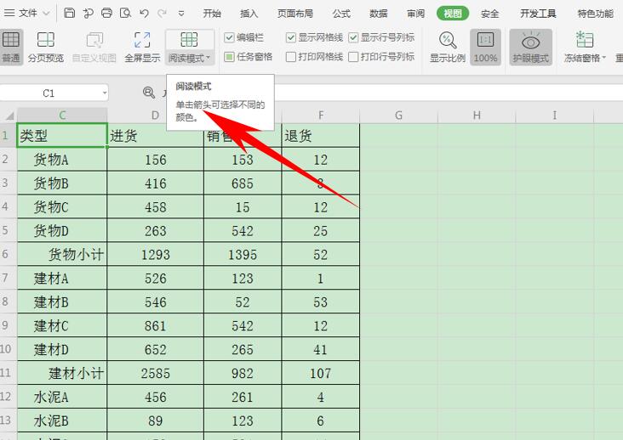623x440 pixels.
Task: Open the quick access customize dropdown
Action: point(181,14)
